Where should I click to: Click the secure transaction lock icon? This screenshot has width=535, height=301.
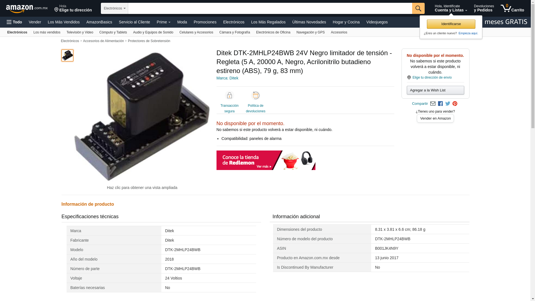coord(229,96)
